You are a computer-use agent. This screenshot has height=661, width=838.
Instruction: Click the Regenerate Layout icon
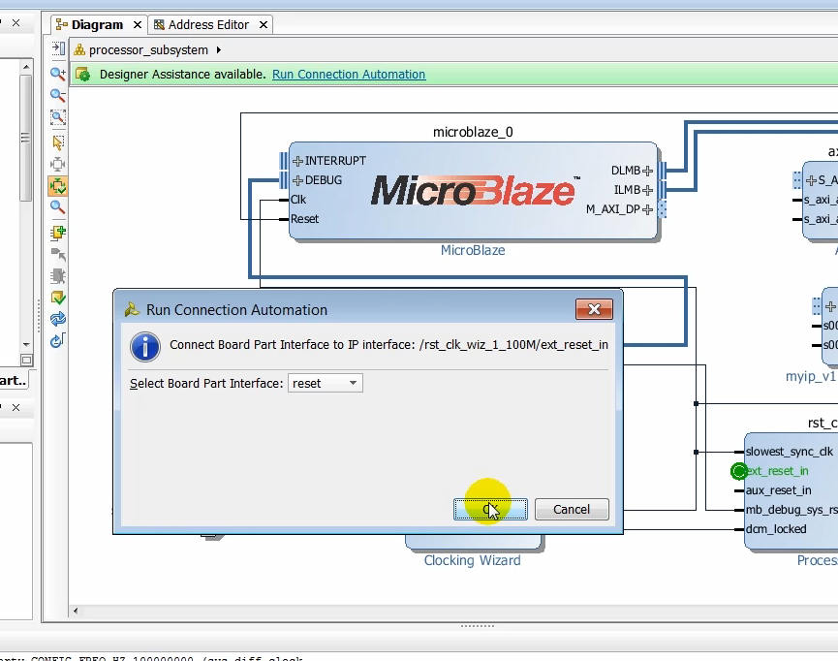(58, 319)
